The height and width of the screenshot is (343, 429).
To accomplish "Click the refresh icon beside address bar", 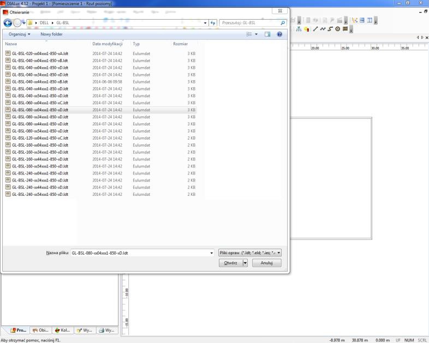I will (x=212, y=23).
